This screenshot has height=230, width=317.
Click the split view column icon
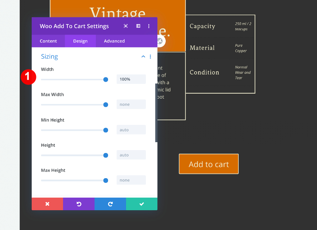point(138,26)
